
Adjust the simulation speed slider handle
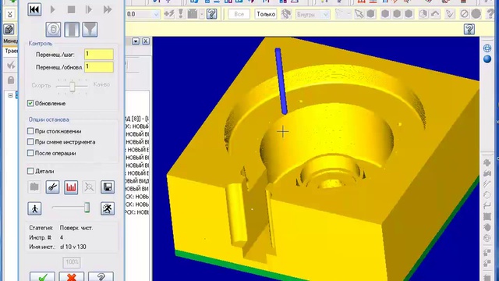point(87,208)
